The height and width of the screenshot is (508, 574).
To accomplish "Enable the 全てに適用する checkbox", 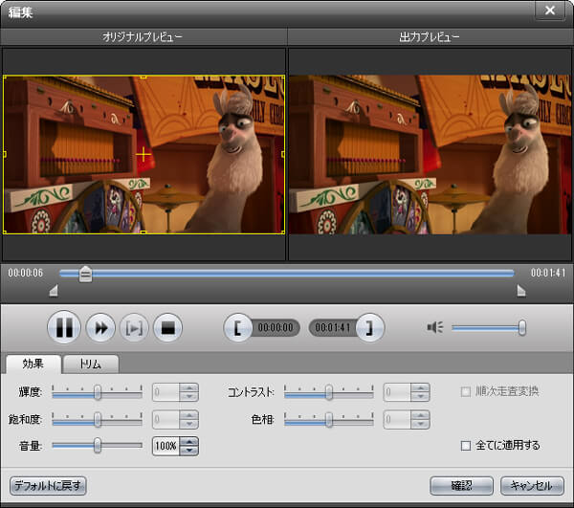I will coord(466,446).
